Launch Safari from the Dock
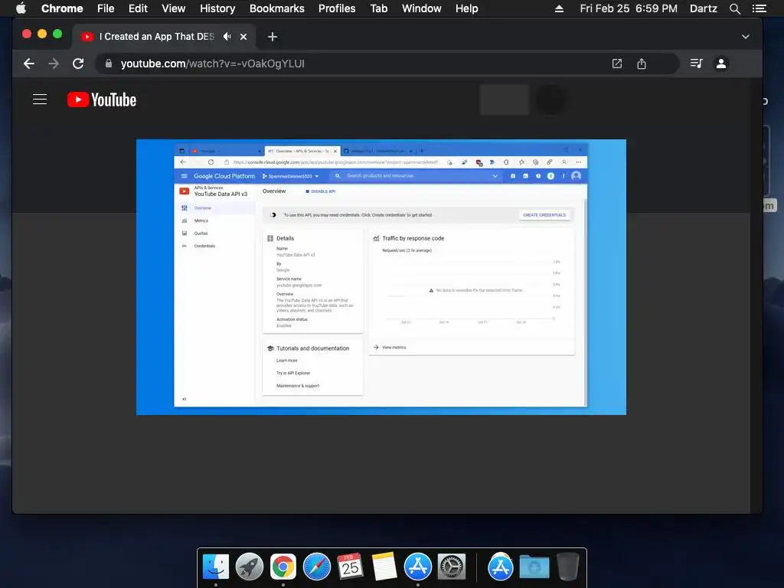The image size is (784, 588). click(317, 567)
